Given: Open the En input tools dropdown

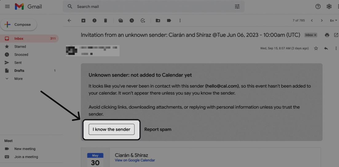Looking at the screenshot, I should [333, 20].
